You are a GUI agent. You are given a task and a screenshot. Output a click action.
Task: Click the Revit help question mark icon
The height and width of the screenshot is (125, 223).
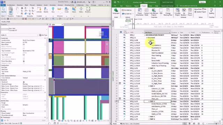tap(93, 2)
